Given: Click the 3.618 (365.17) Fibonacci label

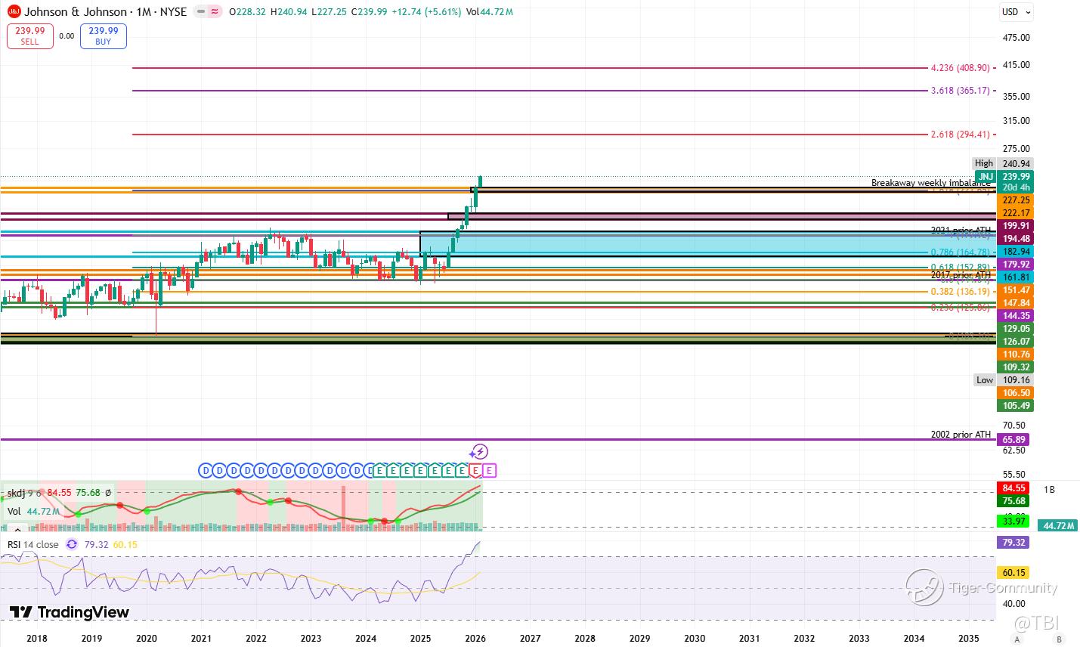Looking at the screenshot, I should (x=961, y=91).
